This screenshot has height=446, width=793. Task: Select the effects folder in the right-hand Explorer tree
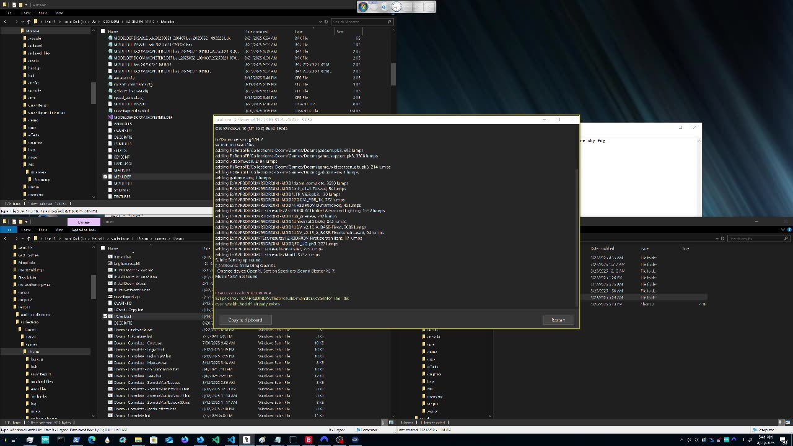point(432,366)
